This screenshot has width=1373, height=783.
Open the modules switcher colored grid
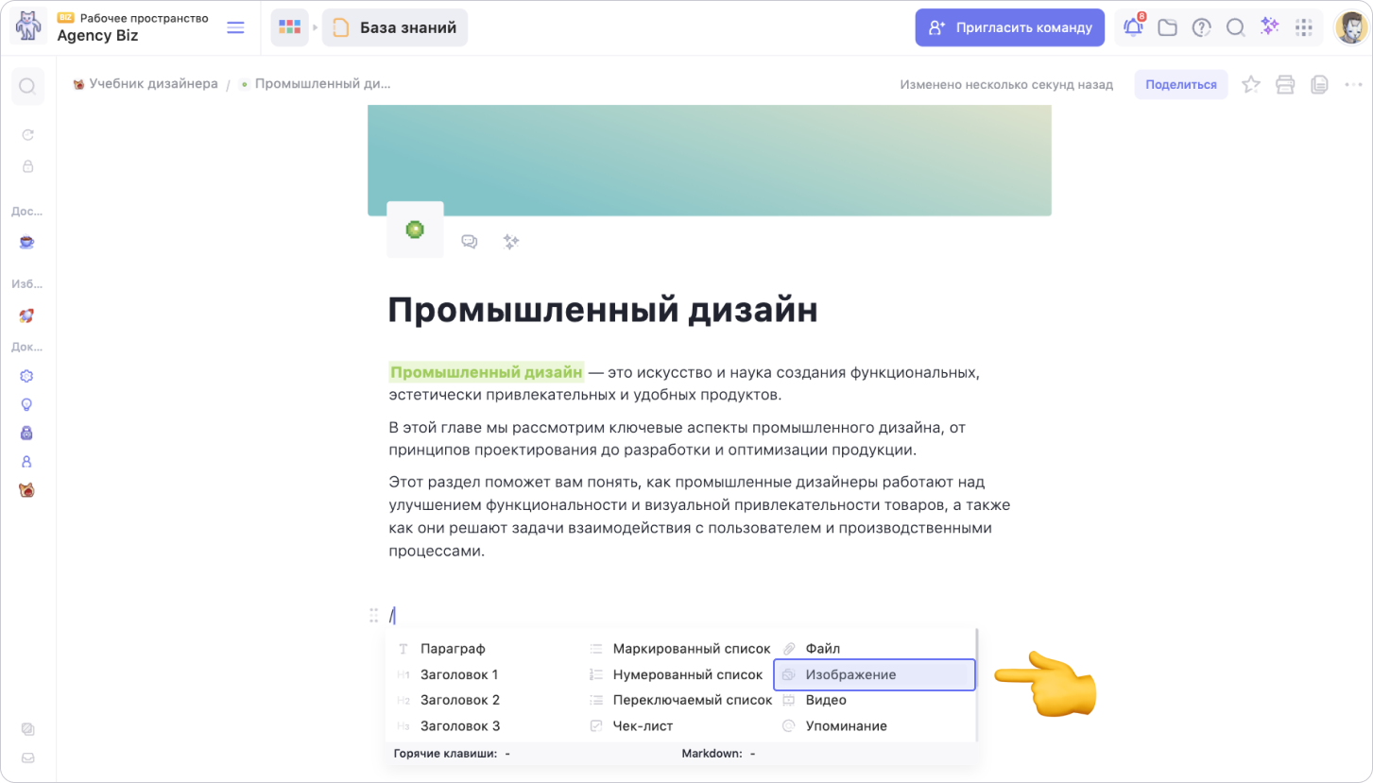(x=289, y=27)
